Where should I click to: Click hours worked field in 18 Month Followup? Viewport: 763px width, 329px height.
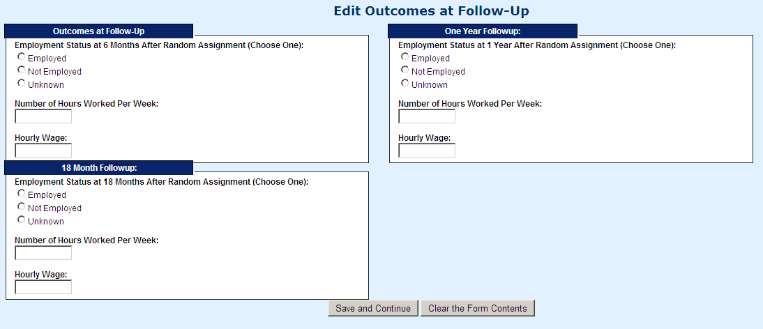tap(43, 253)
